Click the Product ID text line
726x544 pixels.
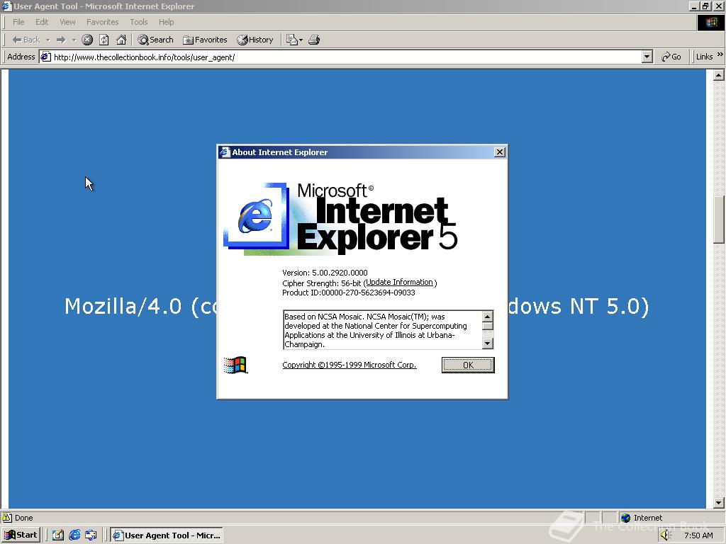point(349,293)
